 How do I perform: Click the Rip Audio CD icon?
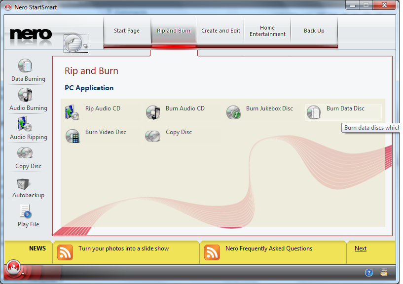click(72, 112)
